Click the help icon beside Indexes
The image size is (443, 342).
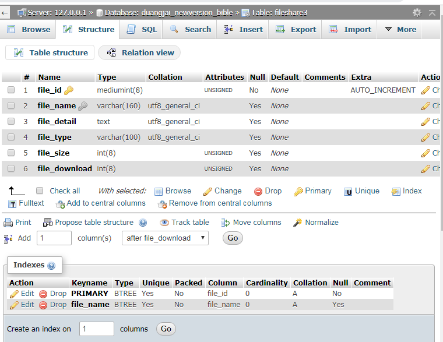point(51,266)
